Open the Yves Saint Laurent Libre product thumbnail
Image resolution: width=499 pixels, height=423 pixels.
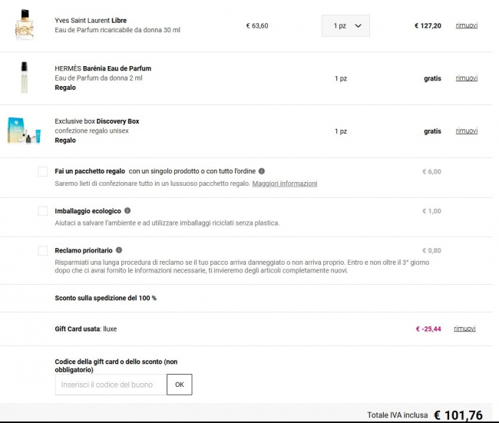pos(25,25)
